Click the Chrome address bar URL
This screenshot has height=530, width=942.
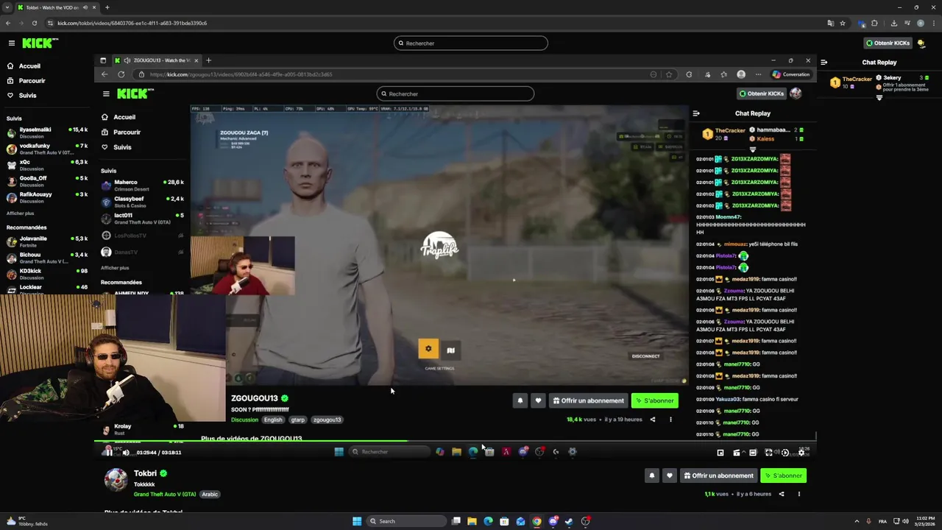click(x=132, y=23)
